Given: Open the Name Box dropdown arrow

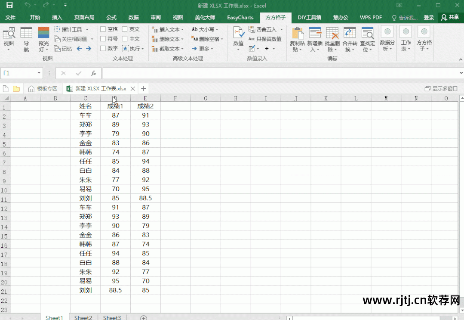Looking at the screenshot, I should coord(39,73).
